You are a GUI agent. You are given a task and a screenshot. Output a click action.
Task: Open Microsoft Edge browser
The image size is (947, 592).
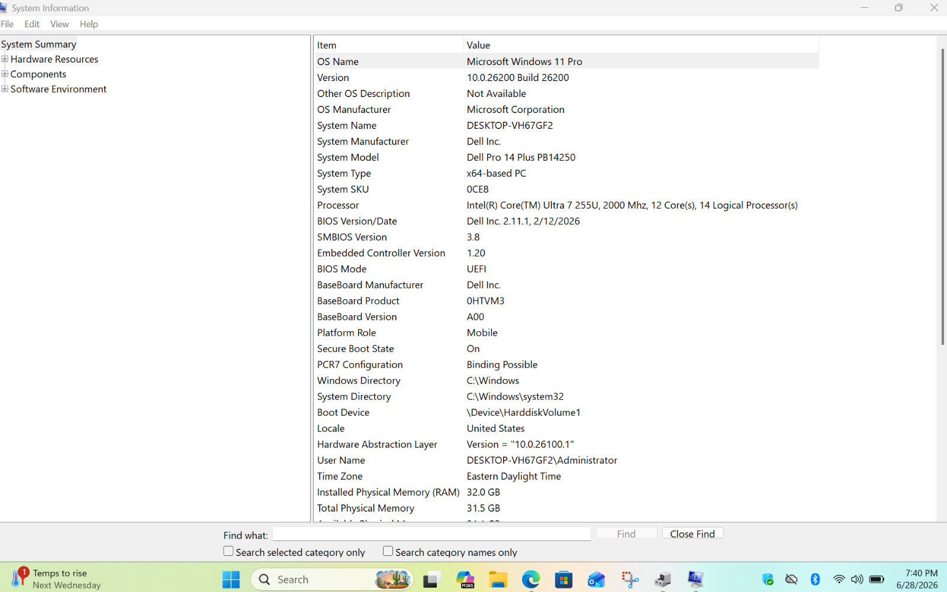click(x=531, y=580)
